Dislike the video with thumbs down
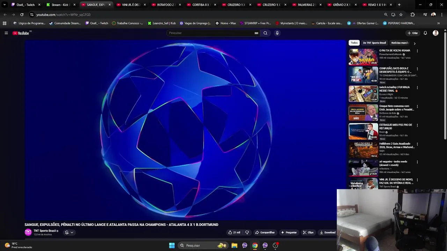Viewport: 447px width, 251px height. click(x=247, y=233)
